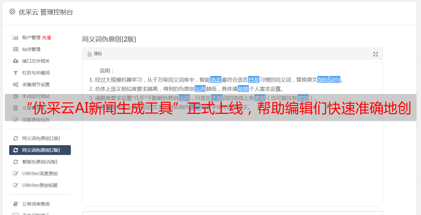Click the server icon next to 站点管理
This screenshot has height=215, width=421.
(x=15, y=49)
